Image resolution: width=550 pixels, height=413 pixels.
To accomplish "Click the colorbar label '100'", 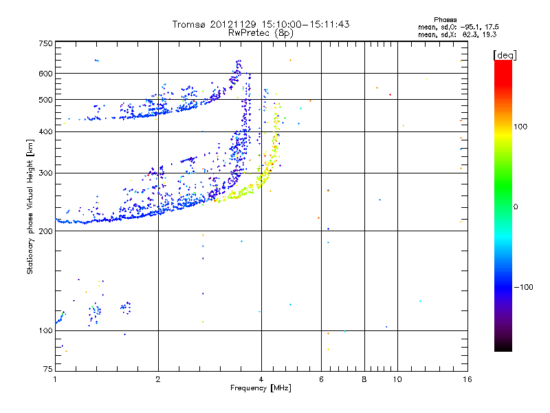I will (520, 127).
